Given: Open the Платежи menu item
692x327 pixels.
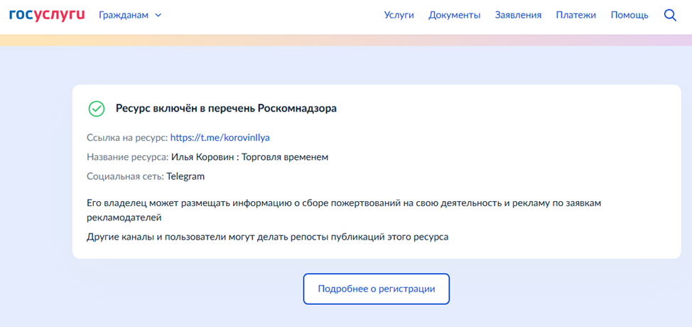Looking at the screenshot, I should (576, 16).
